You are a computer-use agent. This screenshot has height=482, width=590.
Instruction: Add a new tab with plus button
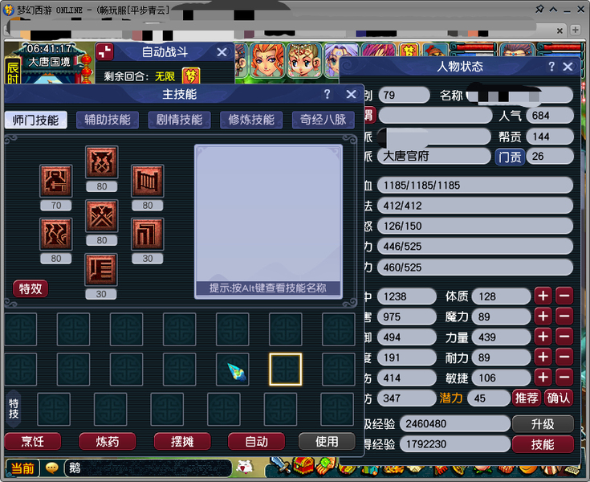(576, 30)
